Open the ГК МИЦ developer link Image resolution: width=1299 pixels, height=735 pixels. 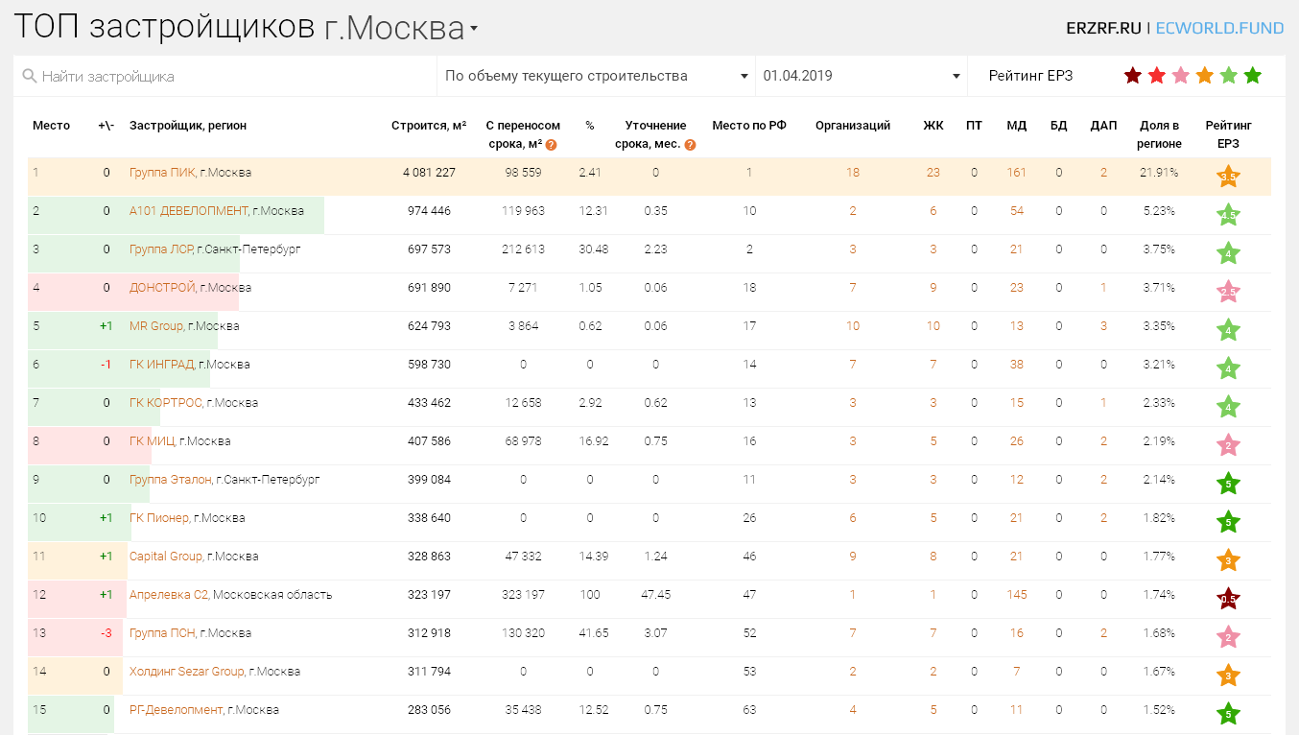(153, 441)
